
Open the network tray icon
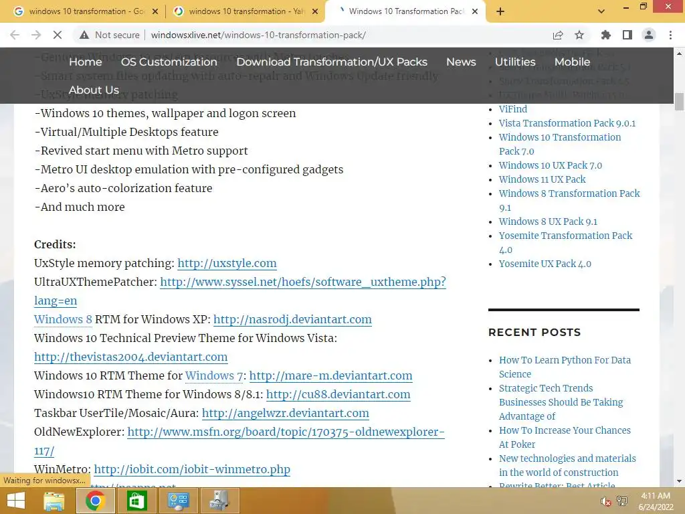click(622, 501)
